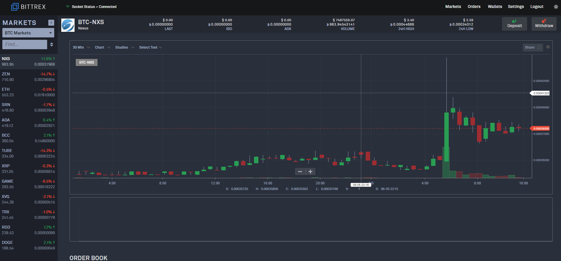
Task: Open BTC Markets dropdown
Action: tap(28, 33)
